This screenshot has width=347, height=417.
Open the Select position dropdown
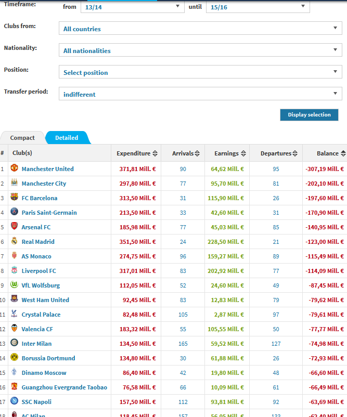200,72
